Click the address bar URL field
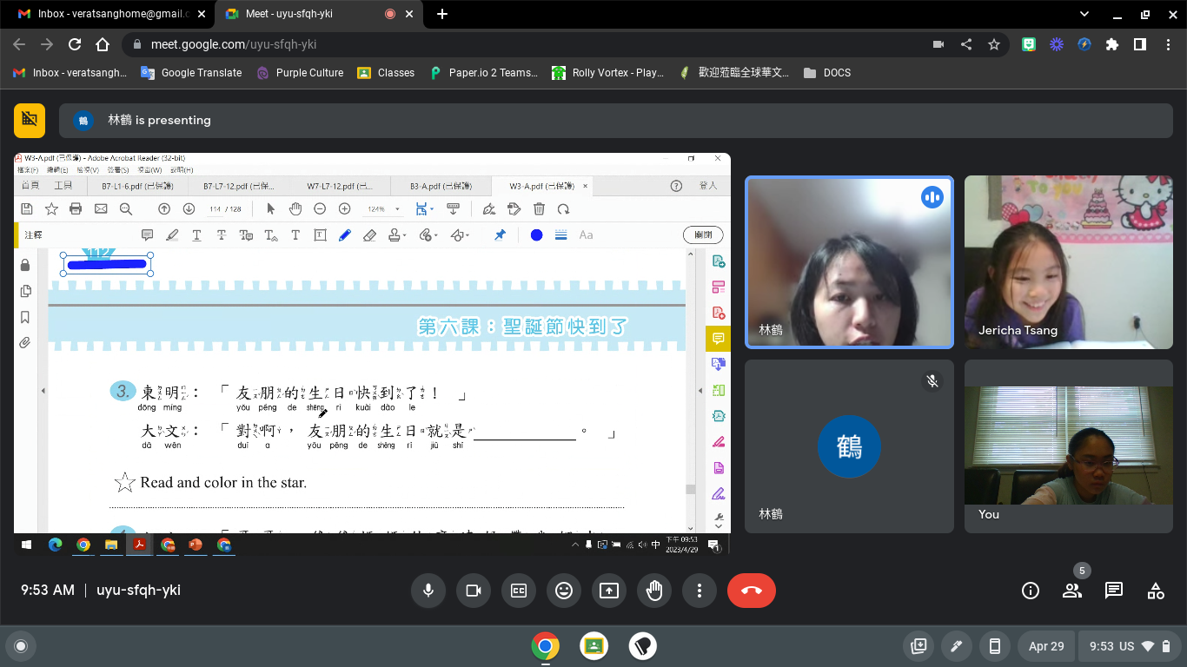This screenshot has width=1187, height=667. (521, 44)
